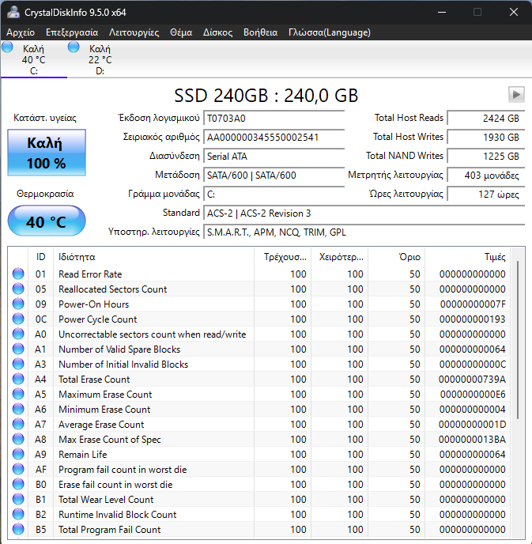Click the firmware field T0703A0
This screenshot has width=532, height=544.
tap(274, 119)
